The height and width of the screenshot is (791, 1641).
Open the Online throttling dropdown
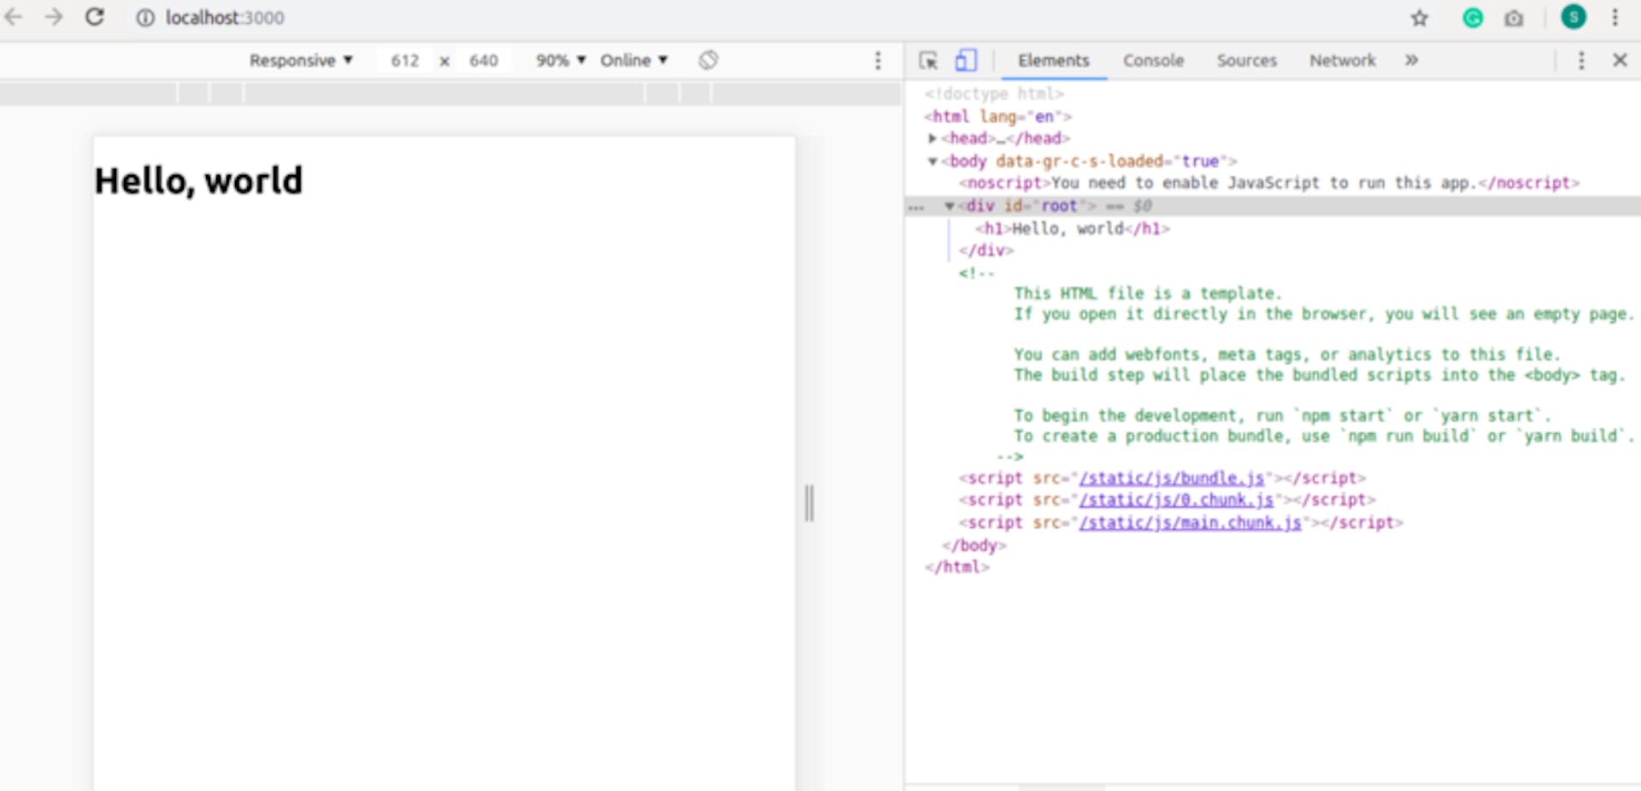click(x=633, y=61)
